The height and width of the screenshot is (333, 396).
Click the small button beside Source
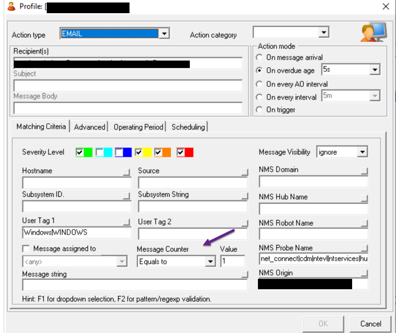244,172
